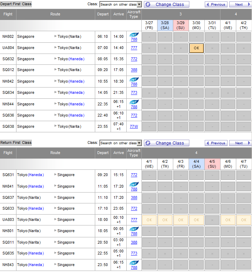Click the 3/28 (SA) date header
The image size is (252, 272).
pos(165,25)
